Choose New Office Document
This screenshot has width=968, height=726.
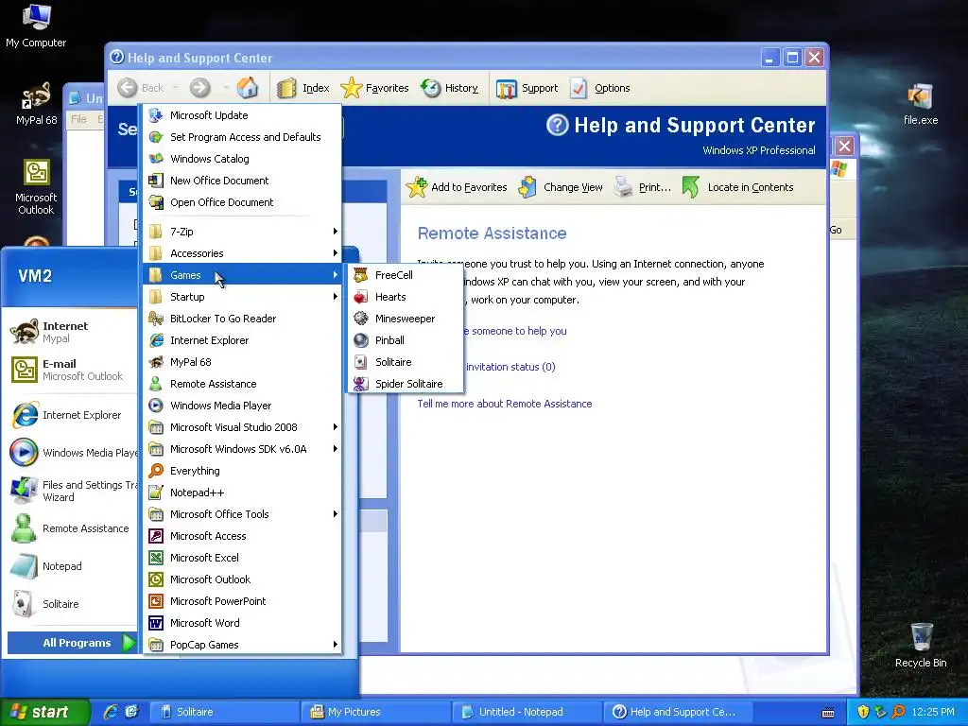pos(243,181)
